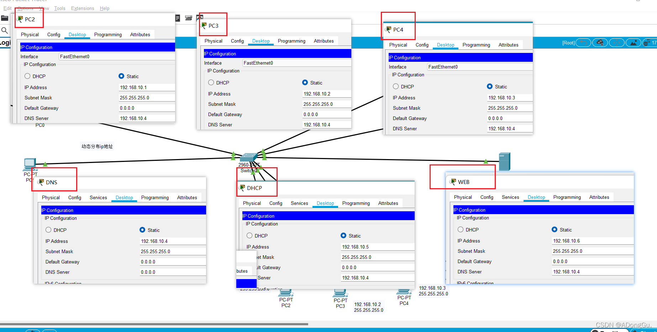Click the Chinese note label on canvas

(97, 146)
